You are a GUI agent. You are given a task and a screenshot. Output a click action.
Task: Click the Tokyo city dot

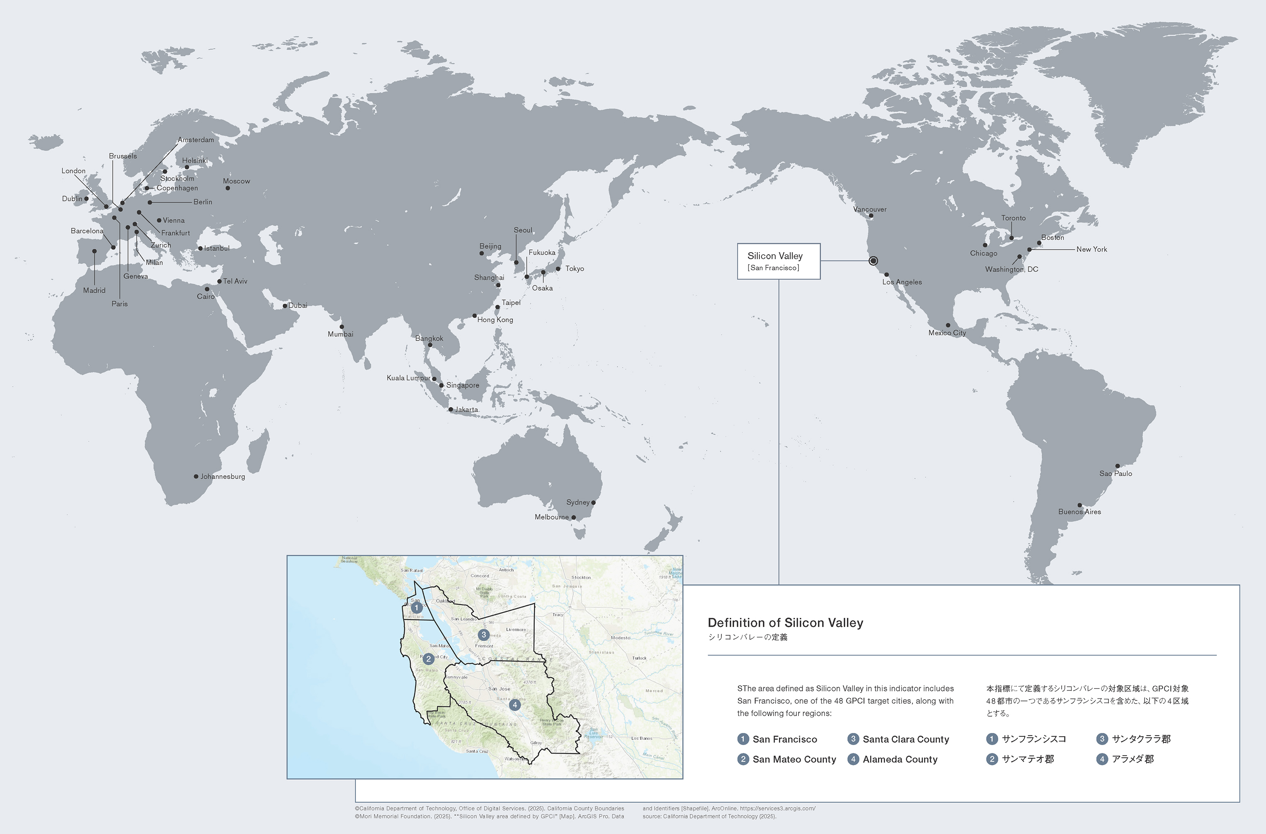(558, 269)
